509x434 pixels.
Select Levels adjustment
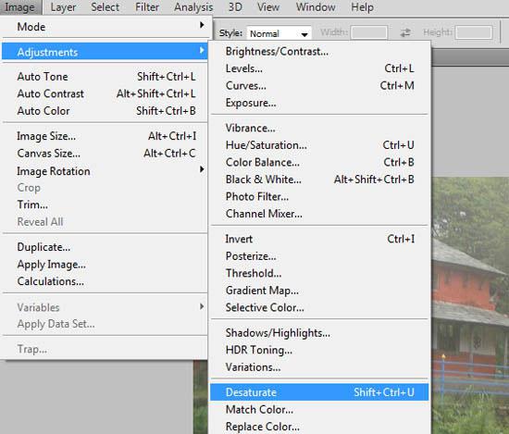pos(319,68)
